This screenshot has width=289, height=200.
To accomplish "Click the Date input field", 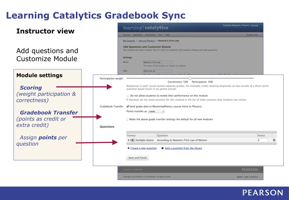I will (158, 71).
